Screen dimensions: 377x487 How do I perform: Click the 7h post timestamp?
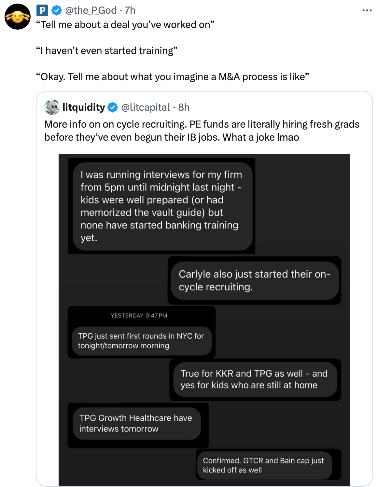point(130,11)
